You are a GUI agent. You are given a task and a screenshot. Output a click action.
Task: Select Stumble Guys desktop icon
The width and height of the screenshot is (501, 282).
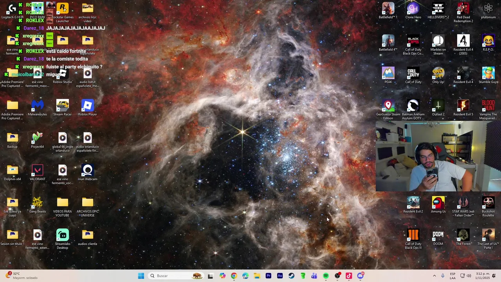click(488, 76)
